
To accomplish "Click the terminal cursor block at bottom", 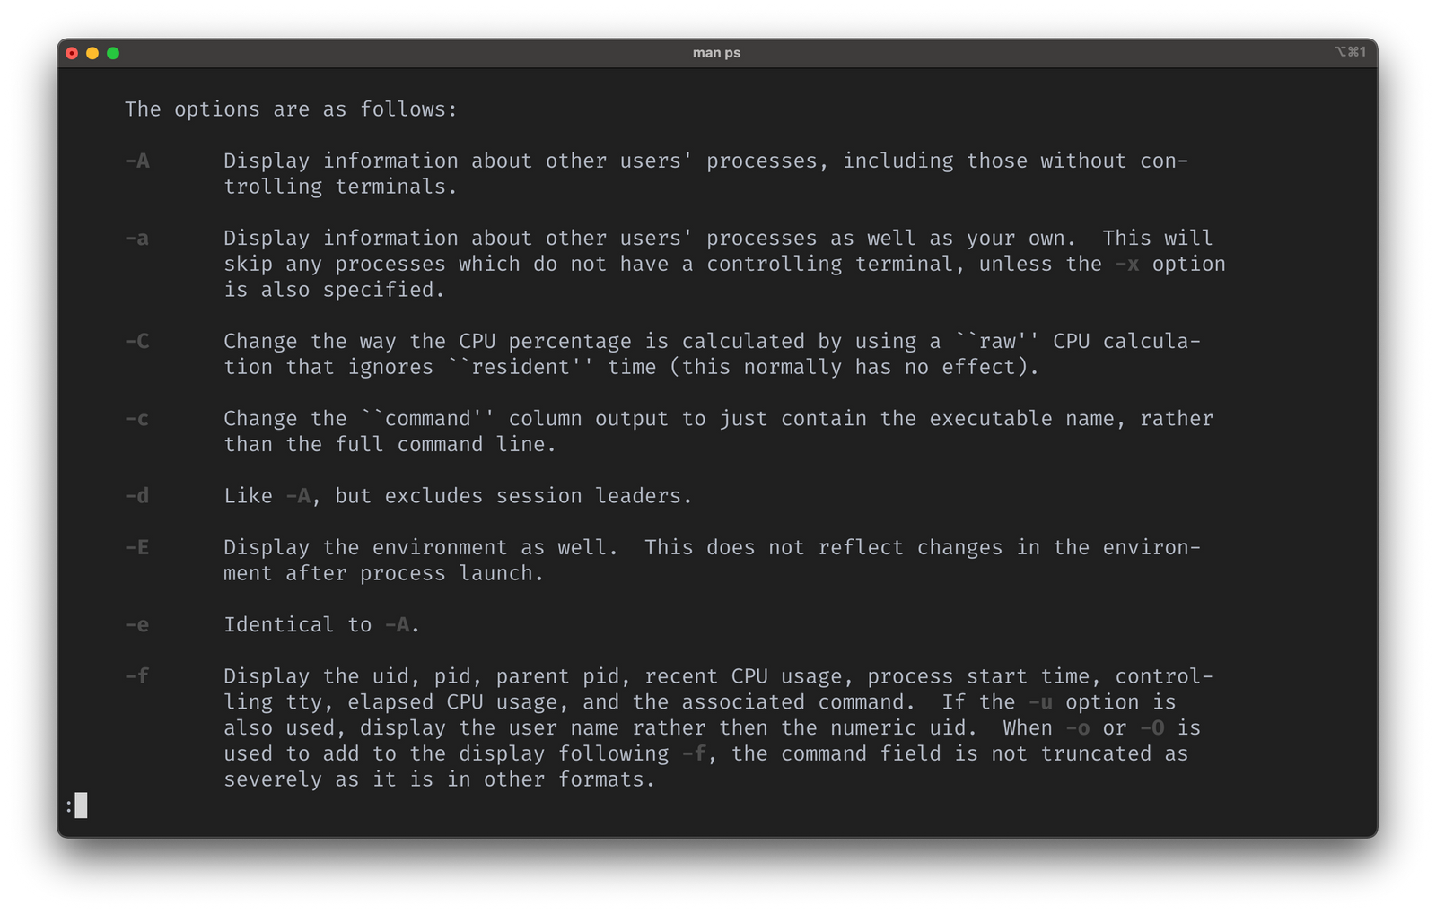I will tap(82, 805).
